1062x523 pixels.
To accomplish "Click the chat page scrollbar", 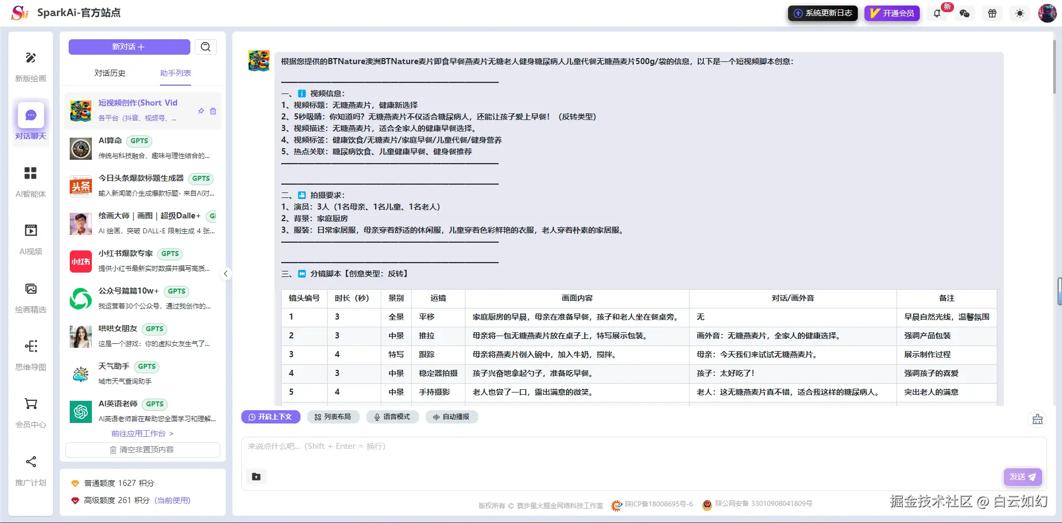I will point(1054,66).
